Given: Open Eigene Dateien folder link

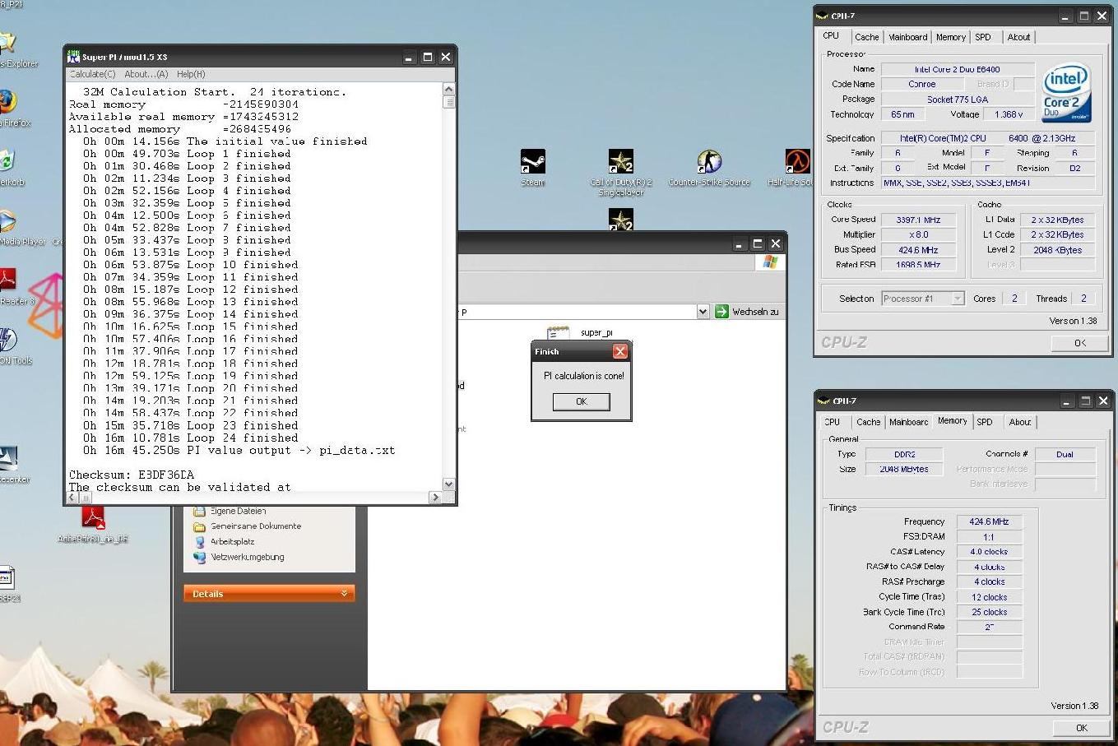Looking at the screenshot, I should click(237, 511).
